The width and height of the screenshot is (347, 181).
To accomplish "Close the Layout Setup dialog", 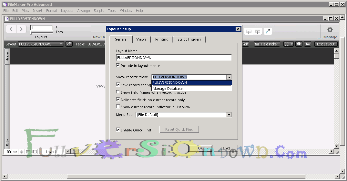I will click(x=238, y=29).
